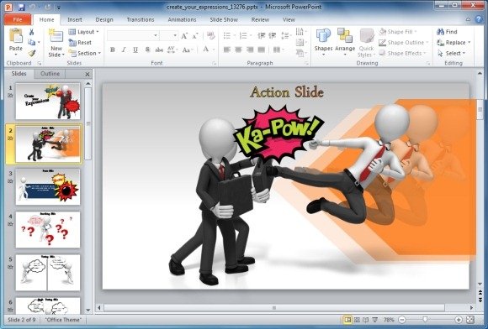Open Shapes gallery
Viewport: 488px width, 329px height.
[323, 42]
